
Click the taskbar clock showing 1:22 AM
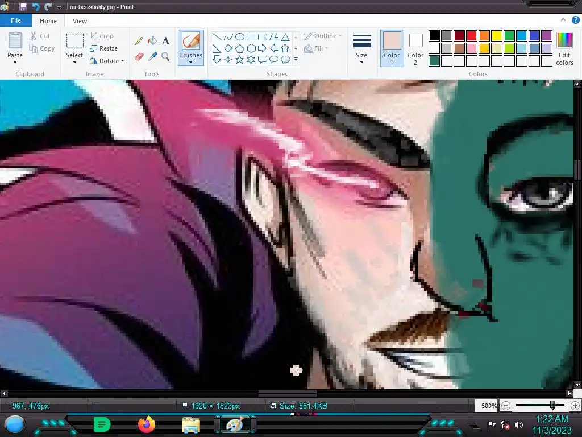coord(552,424)
